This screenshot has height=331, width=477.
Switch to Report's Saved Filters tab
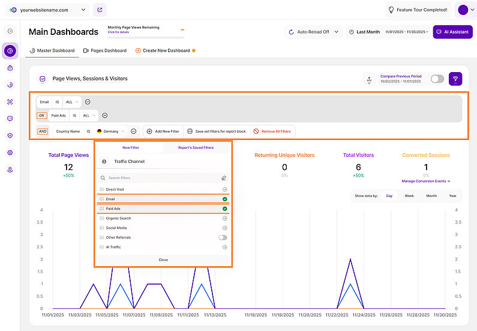(x=196, y=147)
